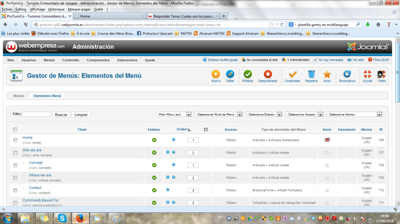Click the Editar pencil icon

pyautogui.click(x=230, y=74)
